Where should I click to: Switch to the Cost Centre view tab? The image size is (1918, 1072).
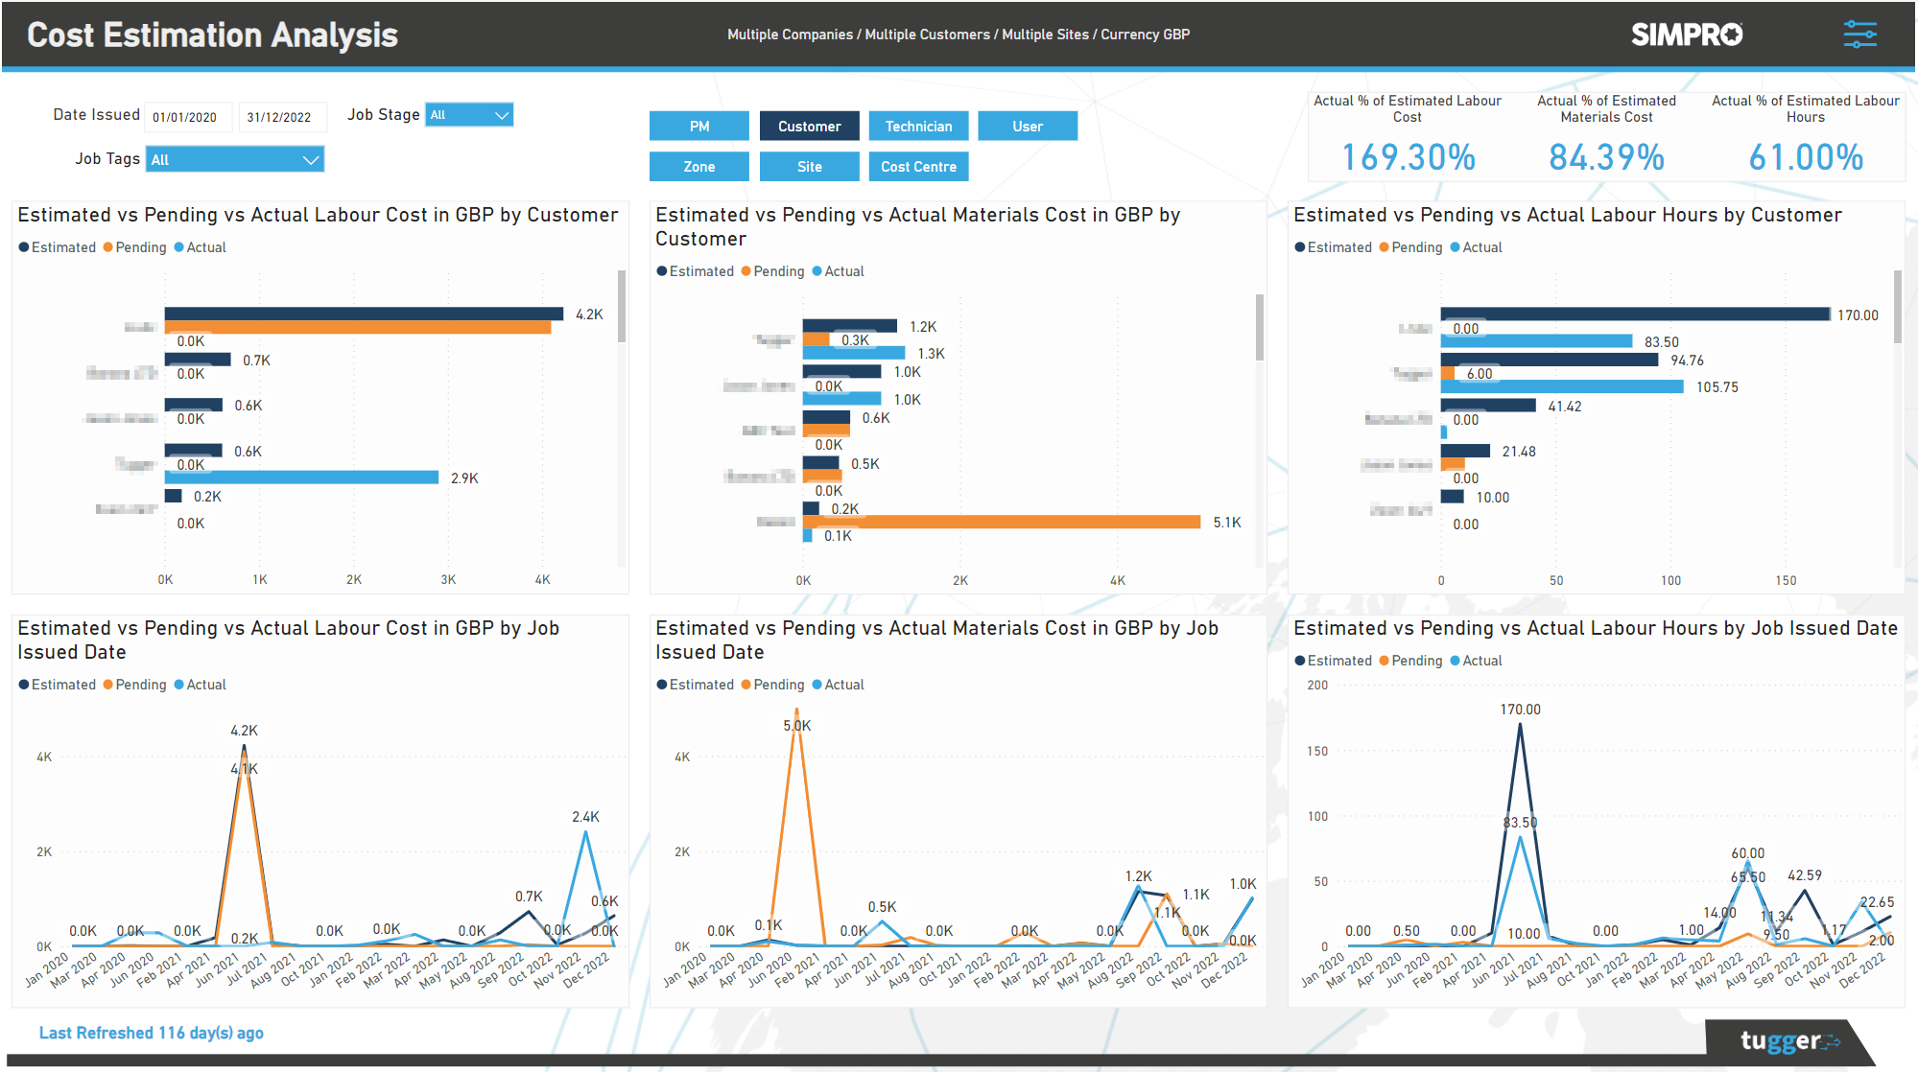click(917, 166)
